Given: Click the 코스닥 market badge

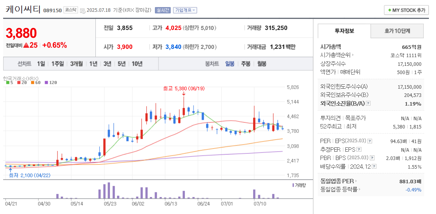Looking at the screenshot, I should pyautogui.click(x=71, y=10).
